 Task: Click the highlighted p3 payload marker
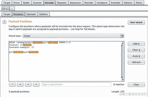tap(18, 52)
